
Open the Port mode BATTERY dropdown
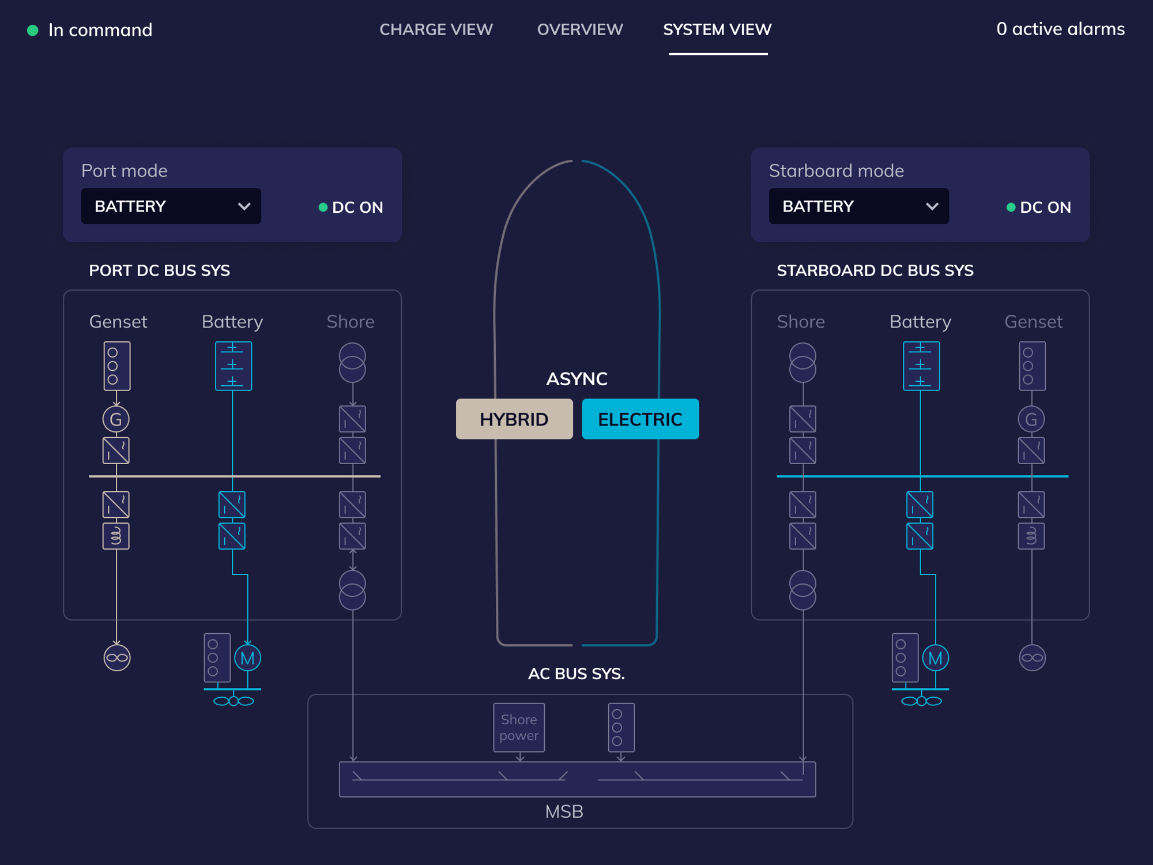coord(171,206)
